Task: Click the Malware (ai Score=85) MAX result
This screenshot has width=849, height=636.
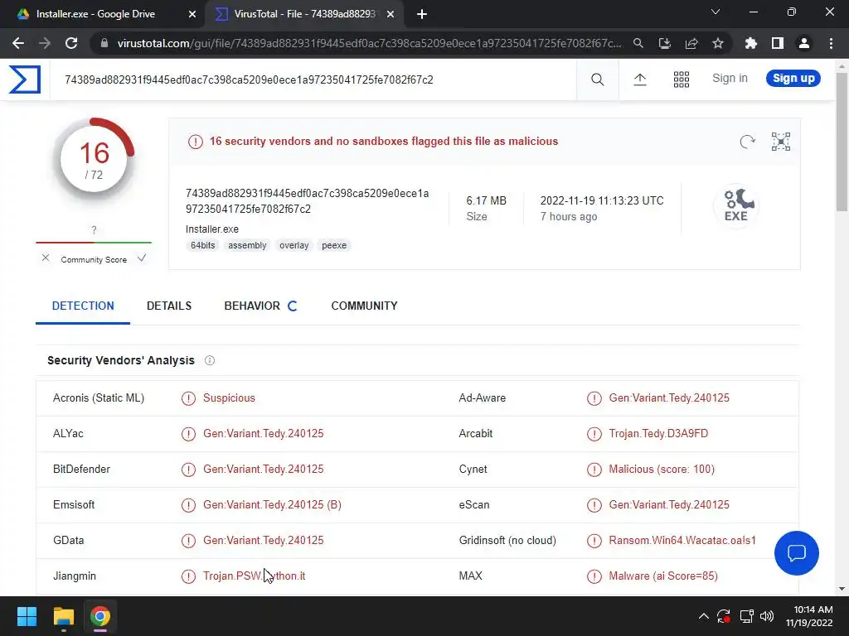Action: click(663, 576)
